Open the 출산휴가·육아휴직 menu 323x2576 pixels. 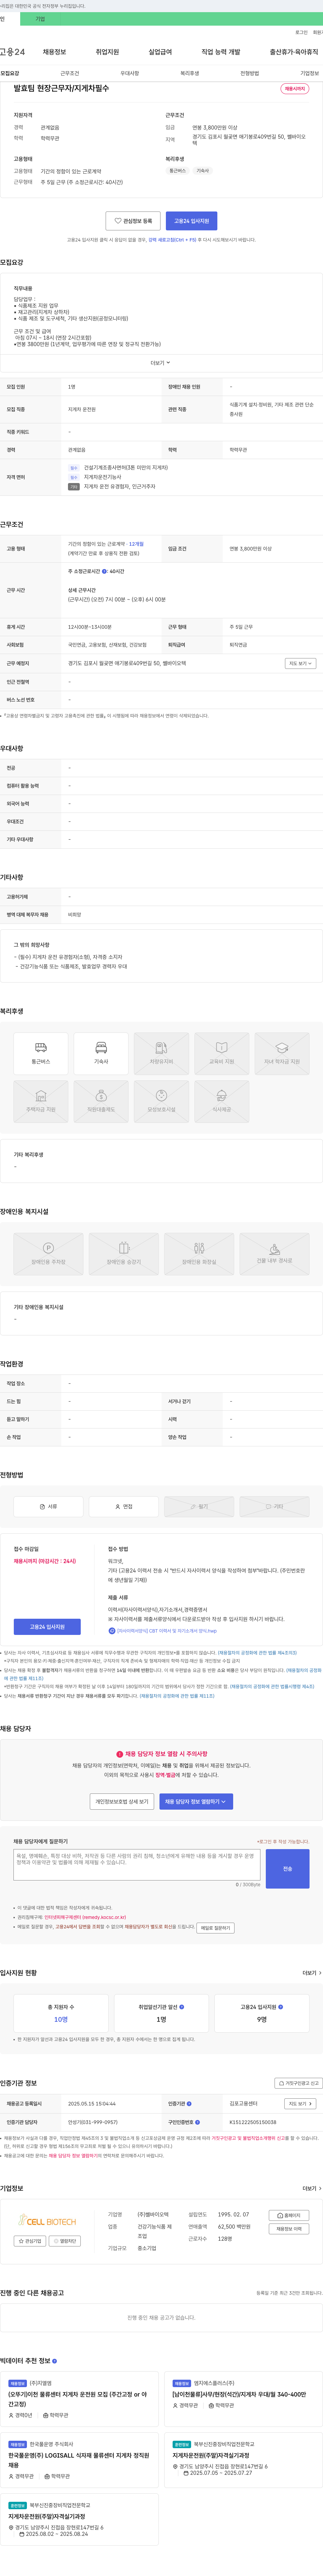click(294, 52)
